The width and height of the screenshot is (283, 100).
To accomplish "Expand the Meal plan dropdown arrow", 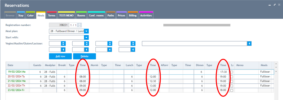I will 86,31.
